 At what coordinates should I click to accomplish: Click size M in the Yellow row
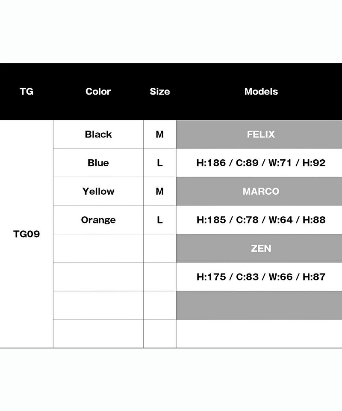159,191
